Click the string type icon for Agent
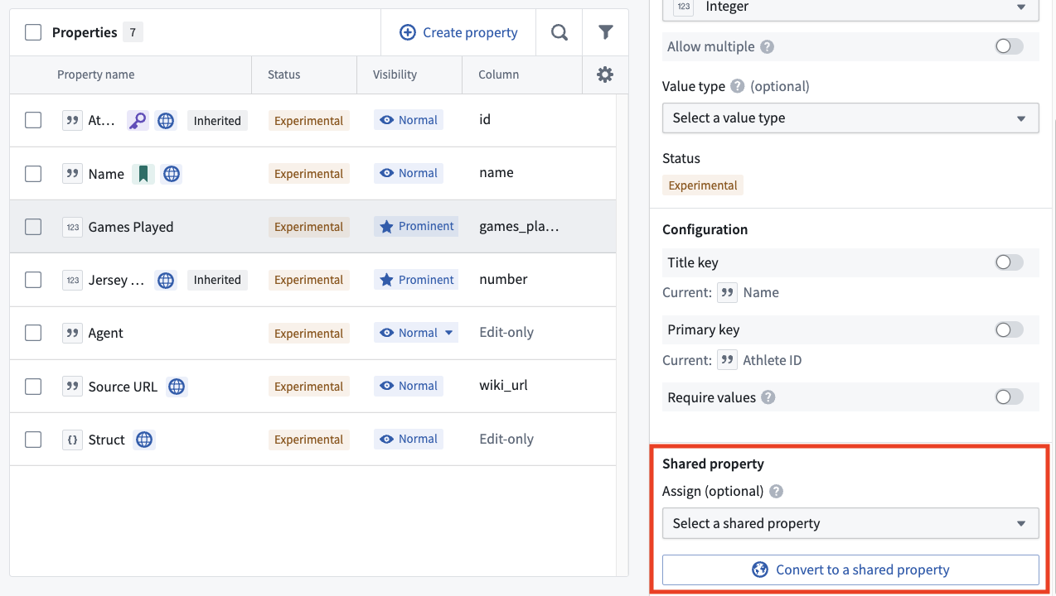Viewport: 1056px width, 596px height. [73, 334]
